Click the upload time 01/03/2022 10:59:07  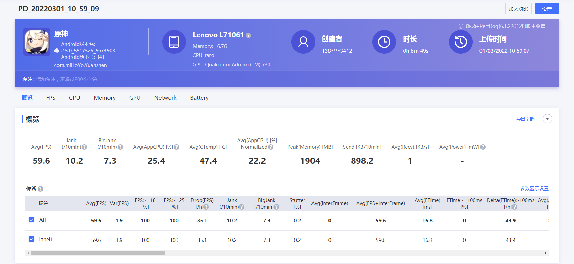(x=504, y=51)
